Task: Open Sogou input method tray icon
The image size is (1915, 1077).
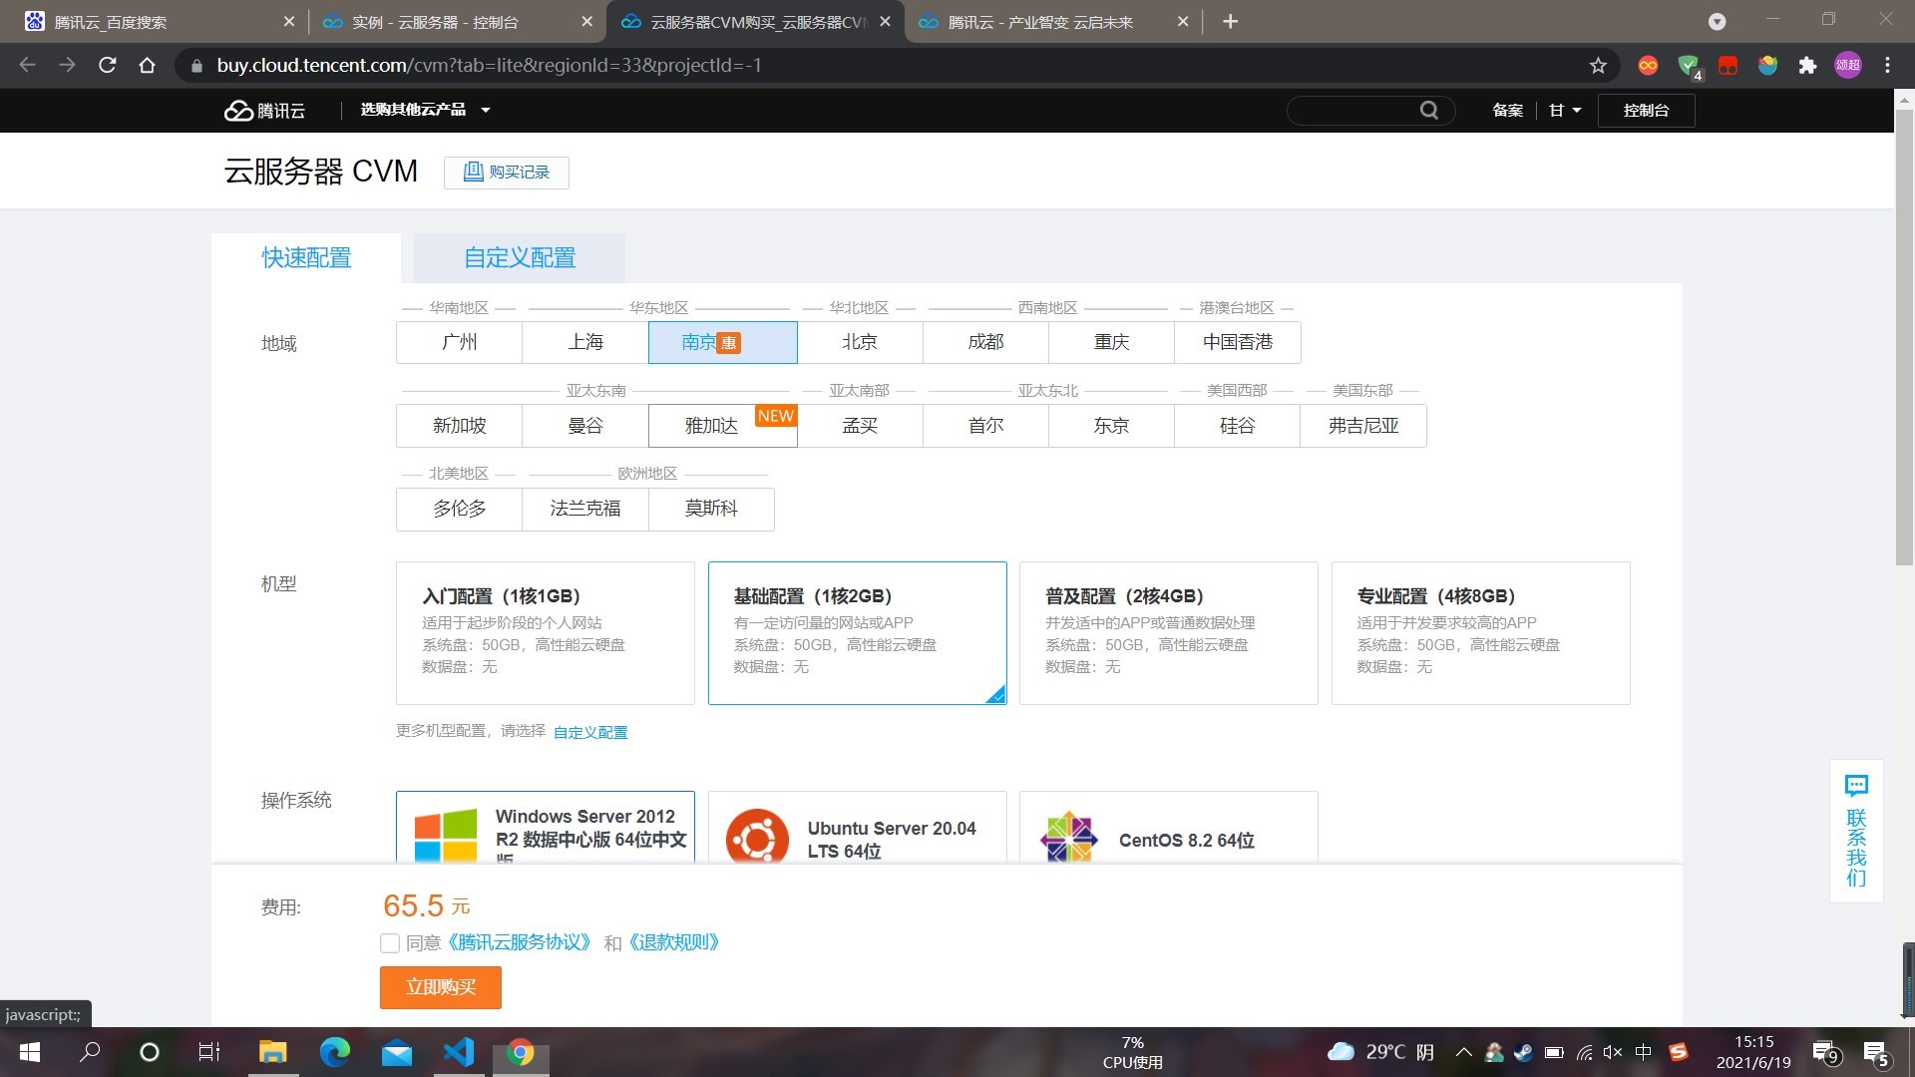Action: click(1679, 1052)
